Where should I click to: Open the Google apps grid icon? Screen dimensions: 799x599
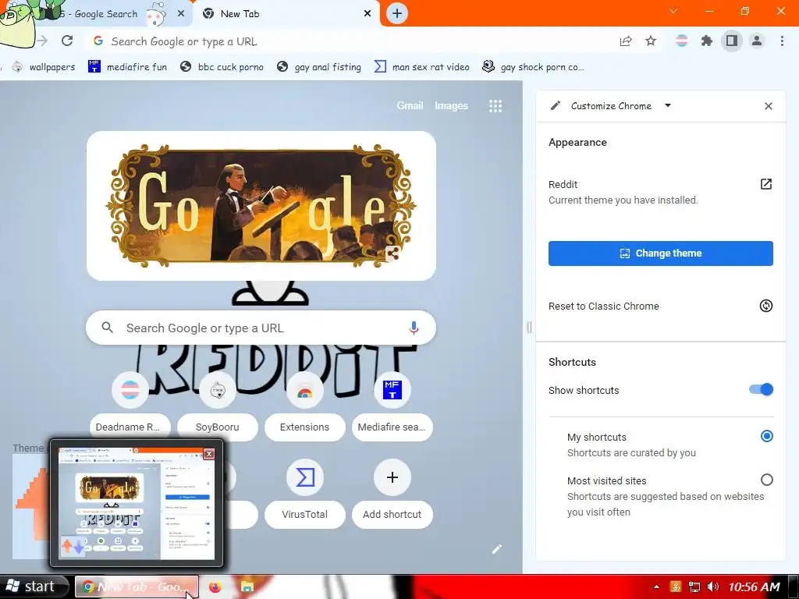pos(495,106)
